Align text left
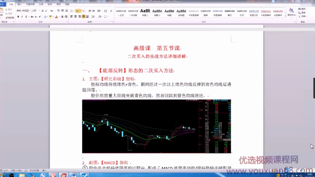Viewport: 315px width, 177px height. tap(72, 17)
